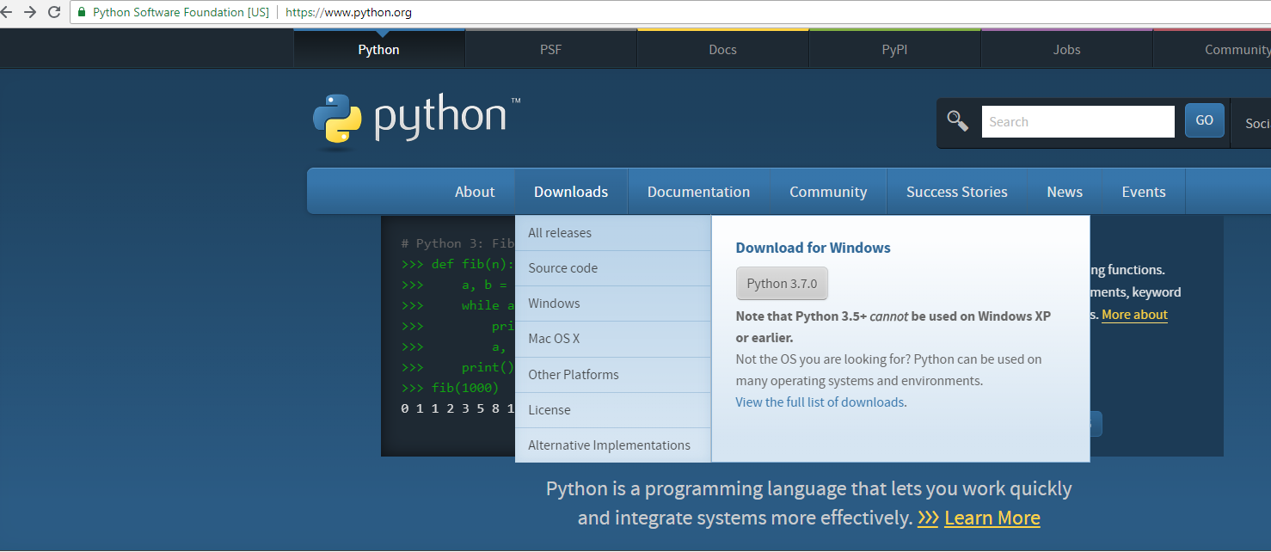
Task: Click the Python 3.7.0 download button
Action: [782, 284]
